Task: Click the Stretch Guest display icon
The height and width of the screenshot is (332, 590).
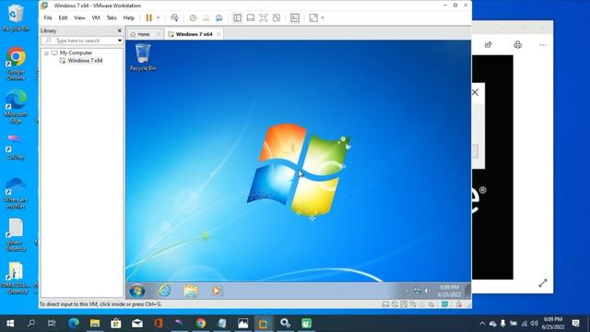Action: [x=313, y=18]
